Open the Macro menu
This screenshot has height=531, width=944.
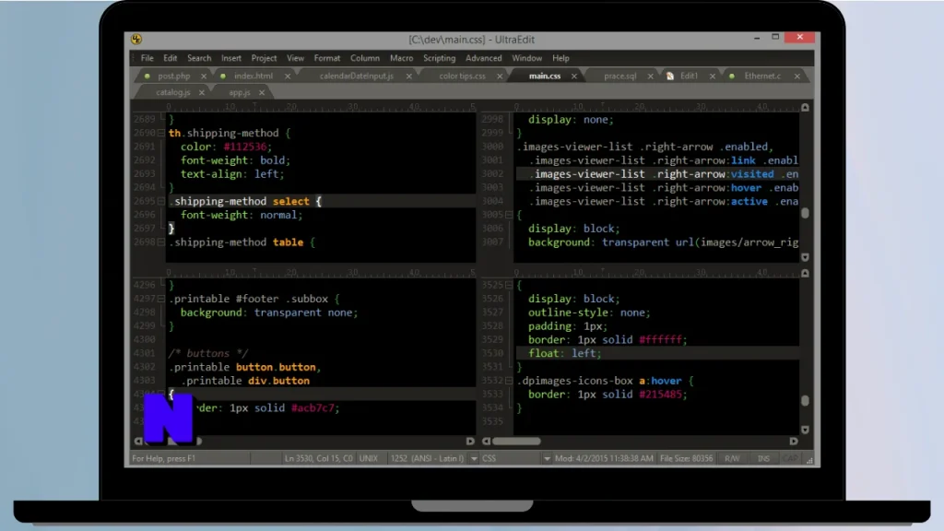(401, 58)
